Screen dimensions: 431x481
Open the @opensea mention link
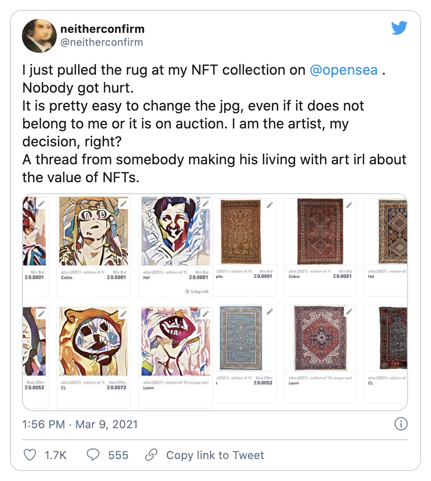point(343,70)
